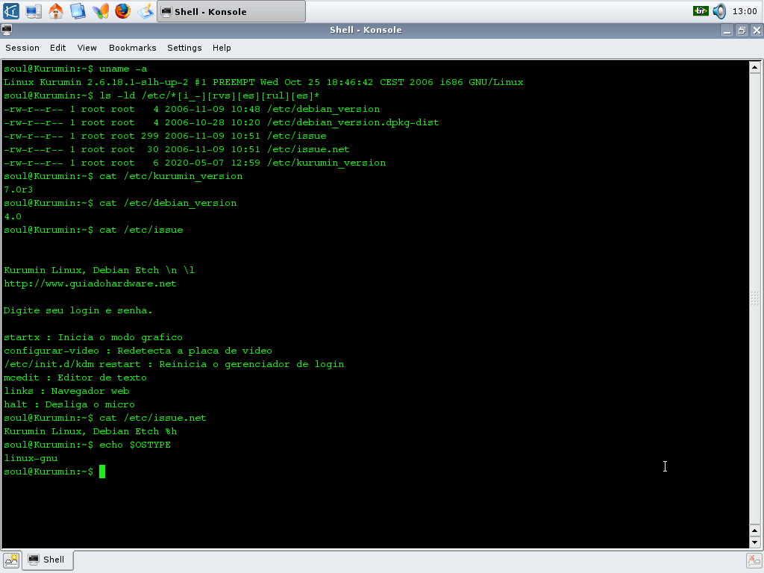Viewport: 764px width, 573px height.
Task: Click 'mcedit : Editor de texto' line
Action: [75, 378]
